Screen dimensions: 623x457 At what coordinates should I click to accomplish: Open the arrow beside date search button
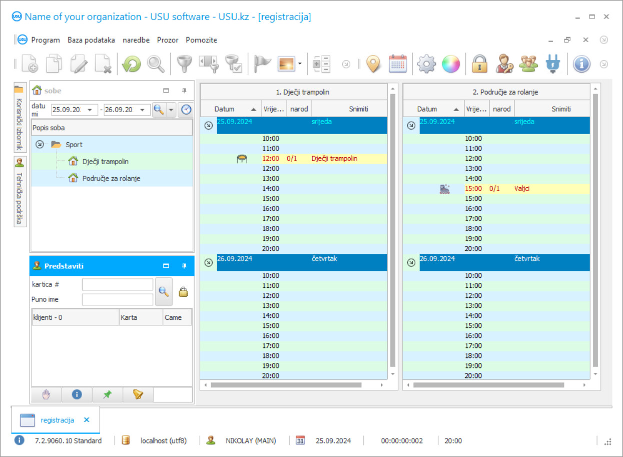pos(171,110)
